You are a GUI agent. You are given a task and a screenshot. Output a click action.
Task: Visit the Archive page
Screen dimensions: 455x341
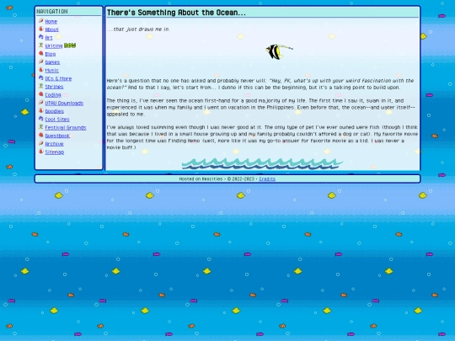click(x=54, y=144)
